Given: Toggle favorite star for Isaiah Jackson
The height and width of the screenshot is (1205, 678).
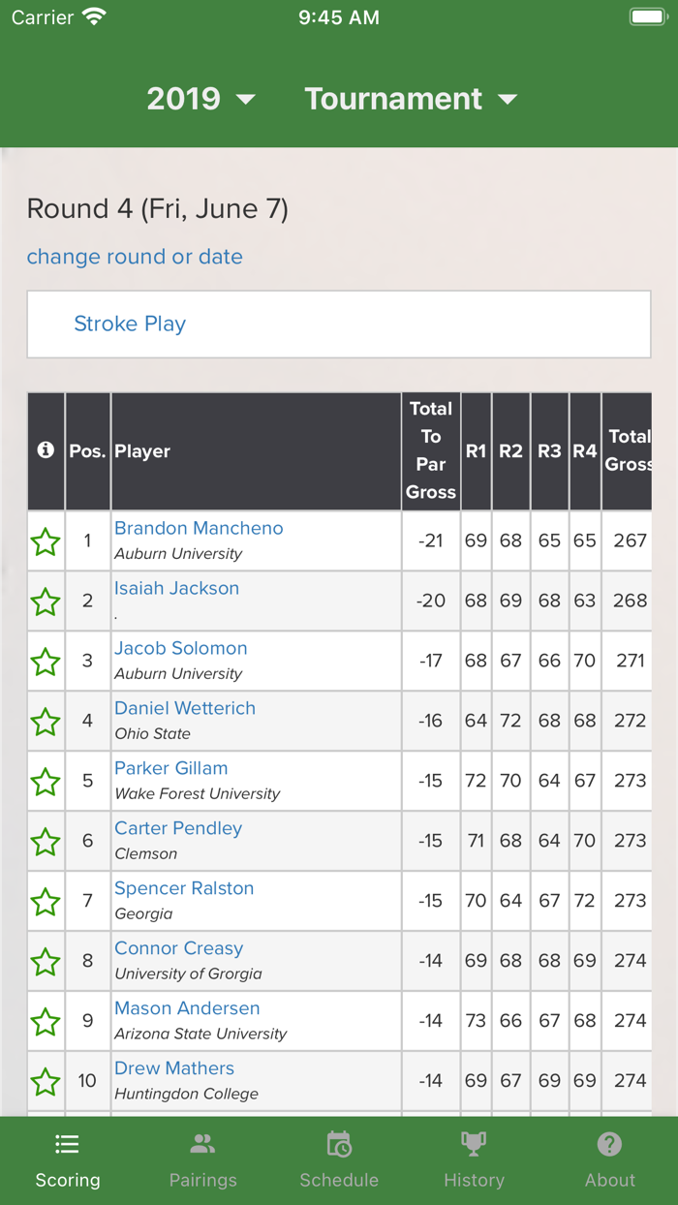Looking at the screenshot, I should pos(46,602).
